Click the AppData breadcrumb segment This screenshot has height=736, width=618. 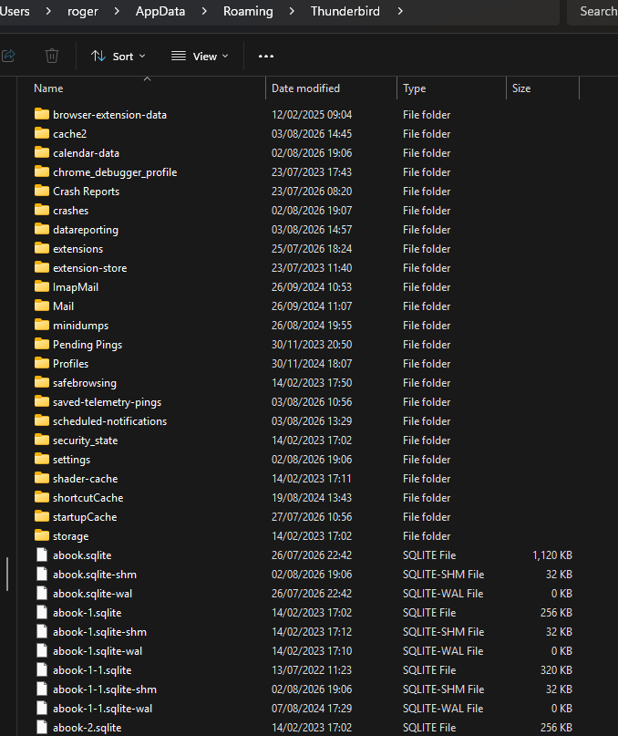(x=160, y=11)
